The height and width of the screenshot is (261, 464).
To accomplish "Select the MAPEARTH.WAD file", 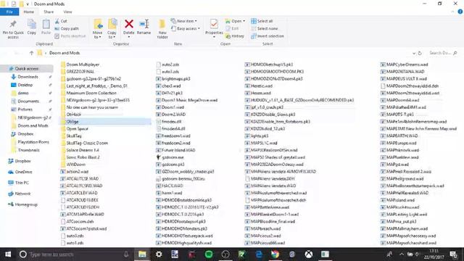I will (399, 136).
